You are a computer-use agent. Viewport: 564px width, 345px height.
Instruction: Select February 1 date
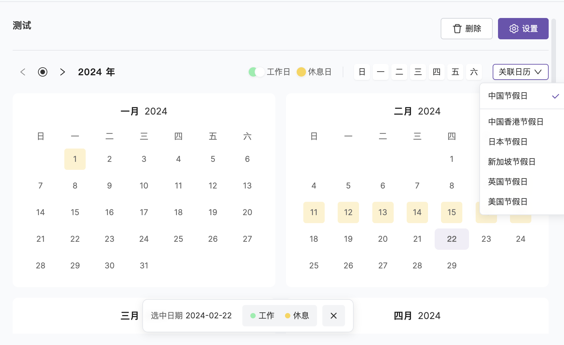tap(452, 159)
